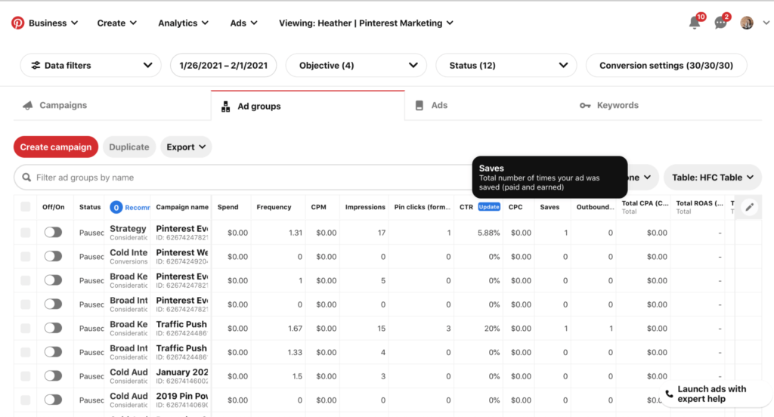Toggle the Cold Inte ad group switch
The width and height of the screenshot is (774, 417).
coord(53,257)
